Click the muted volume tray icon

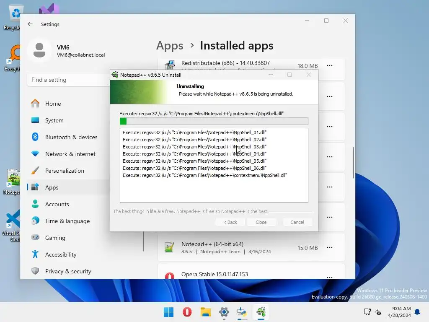[x=378, y=312]
